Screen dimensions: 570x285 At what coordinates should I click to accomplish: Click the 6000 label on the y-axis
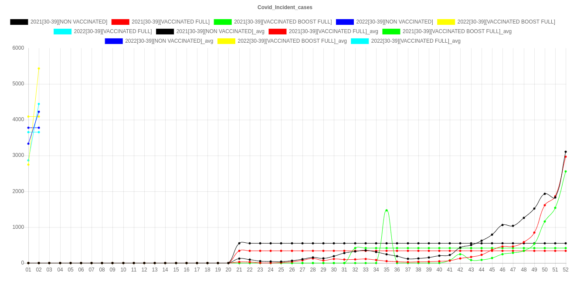pyautogui.click(x=18, y=48)
